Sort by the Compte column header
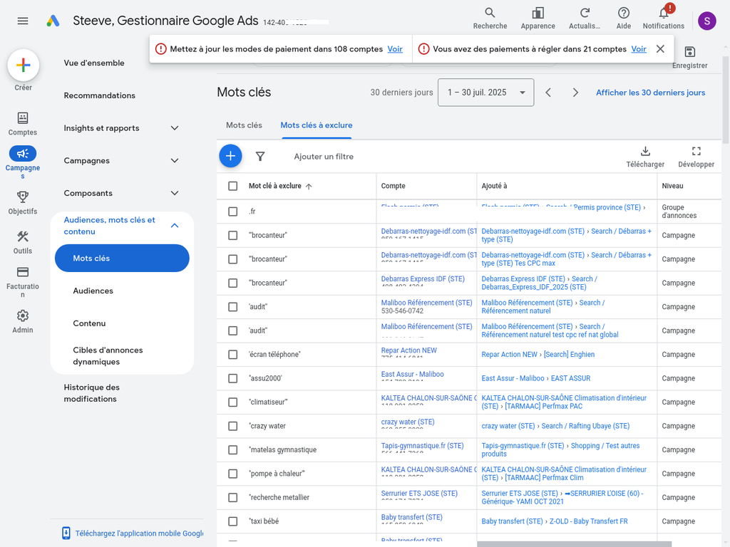This screenshot has height=547, width=730. tap(393, 186)
